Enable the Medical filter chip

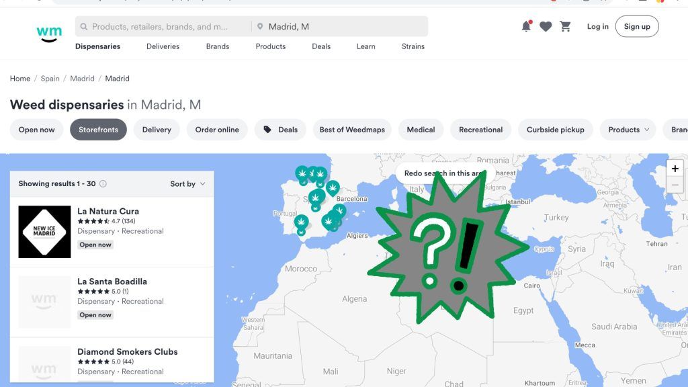[421, 130]
